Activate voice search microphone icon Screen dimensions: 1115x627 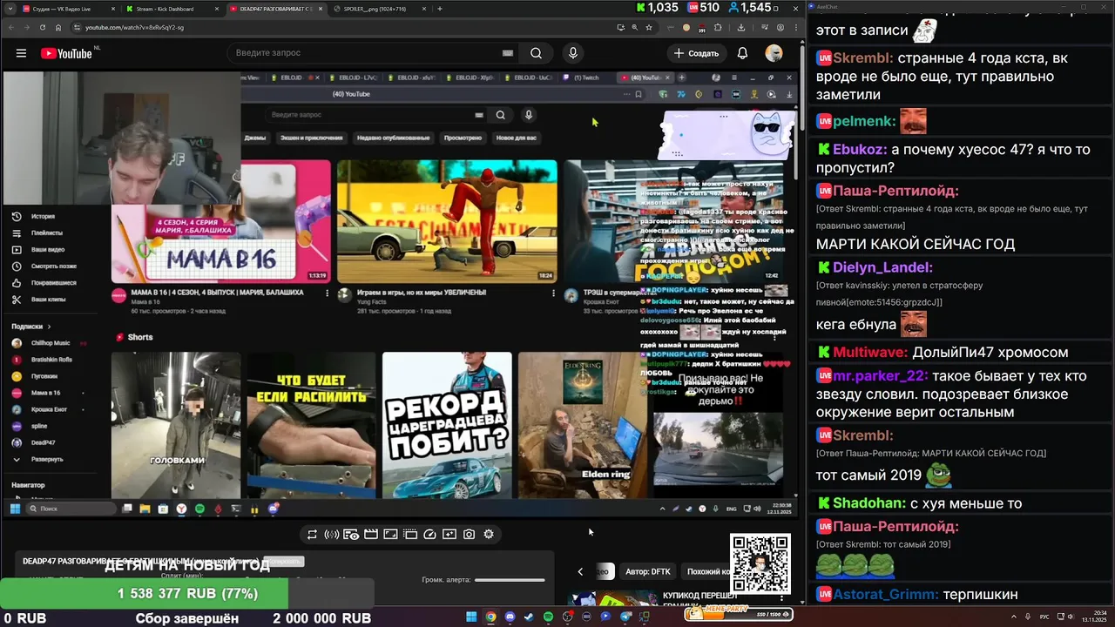tap(572, 53)
